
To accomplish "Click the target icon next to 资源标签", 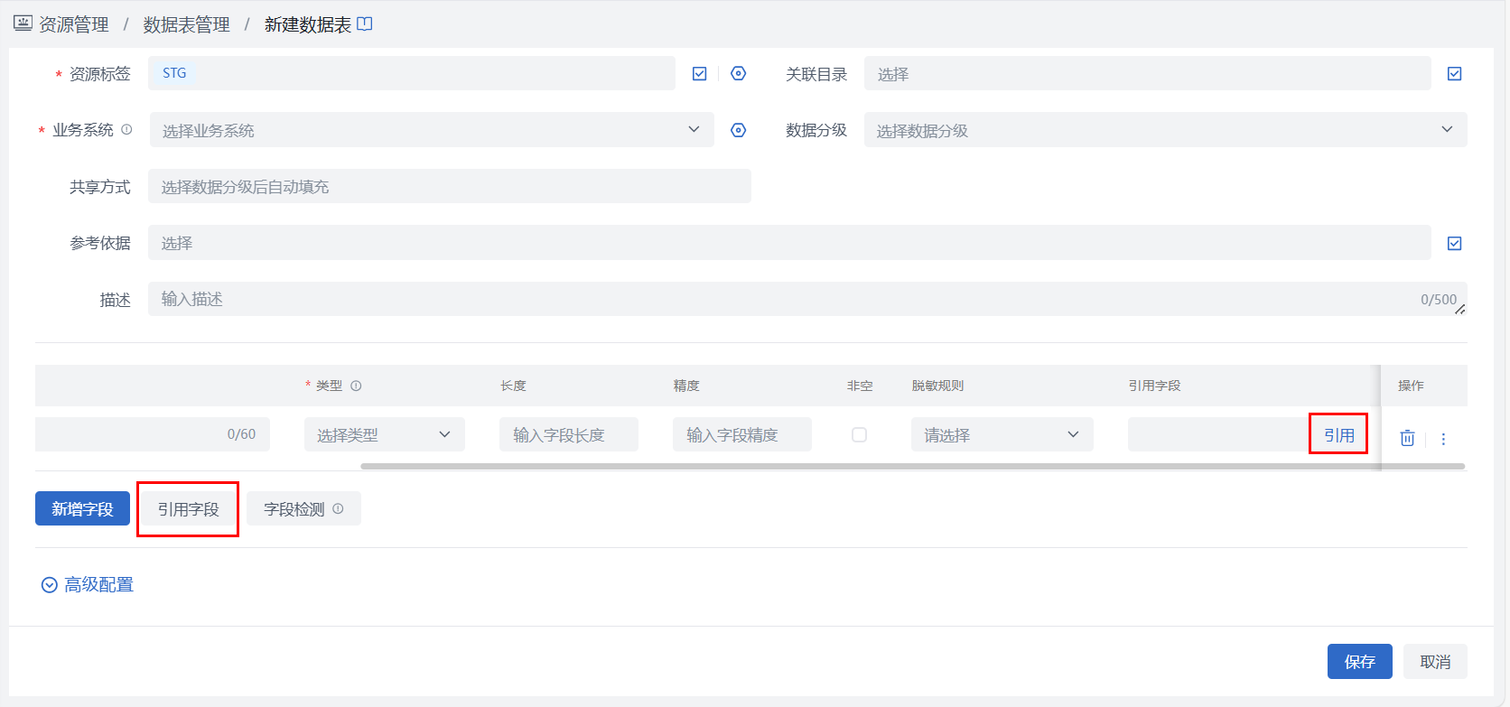I will click(x=738, y=73).
